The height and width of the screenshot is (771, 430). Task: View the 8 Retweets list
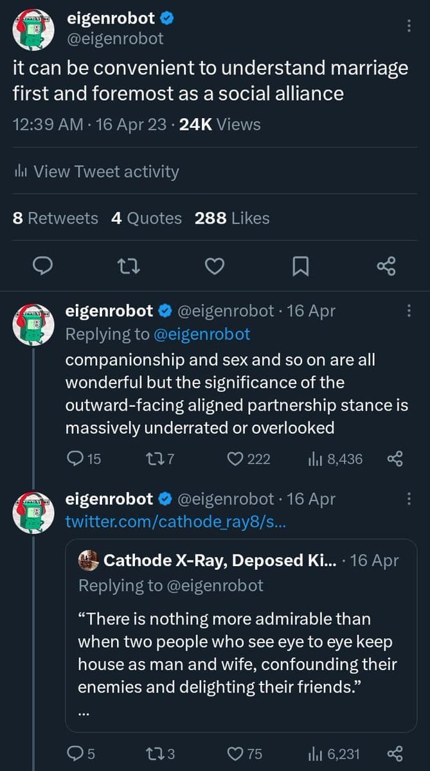pos(55,218)
